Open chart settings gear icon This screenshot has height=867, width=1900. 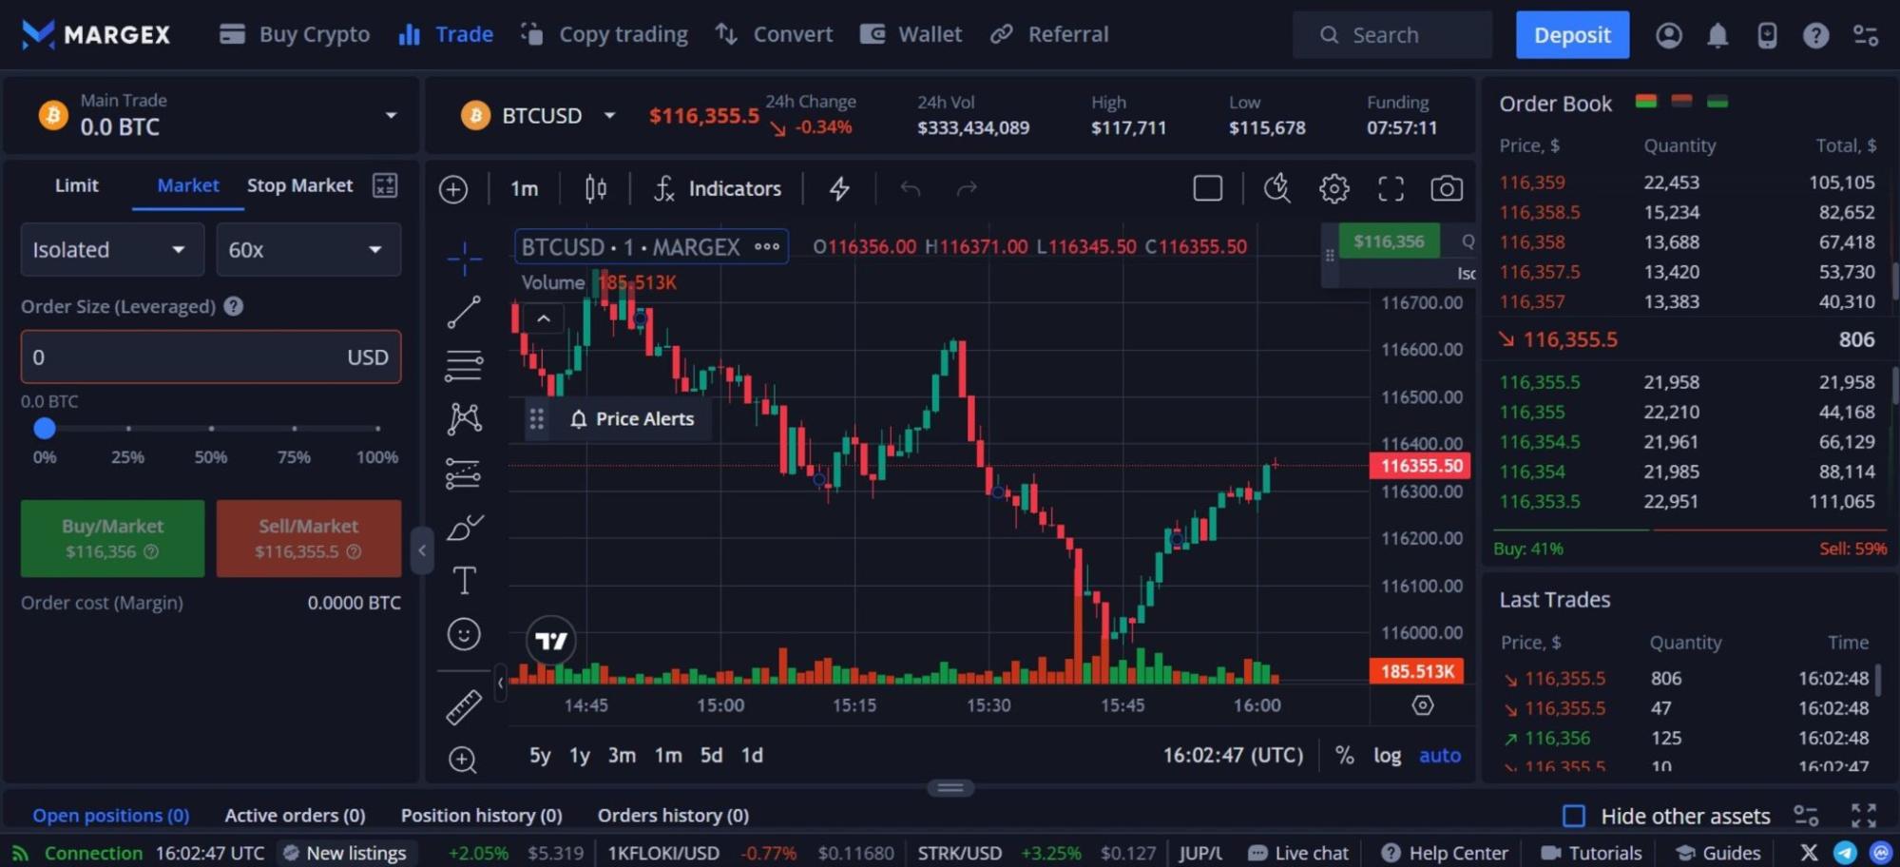point(1334,188)
